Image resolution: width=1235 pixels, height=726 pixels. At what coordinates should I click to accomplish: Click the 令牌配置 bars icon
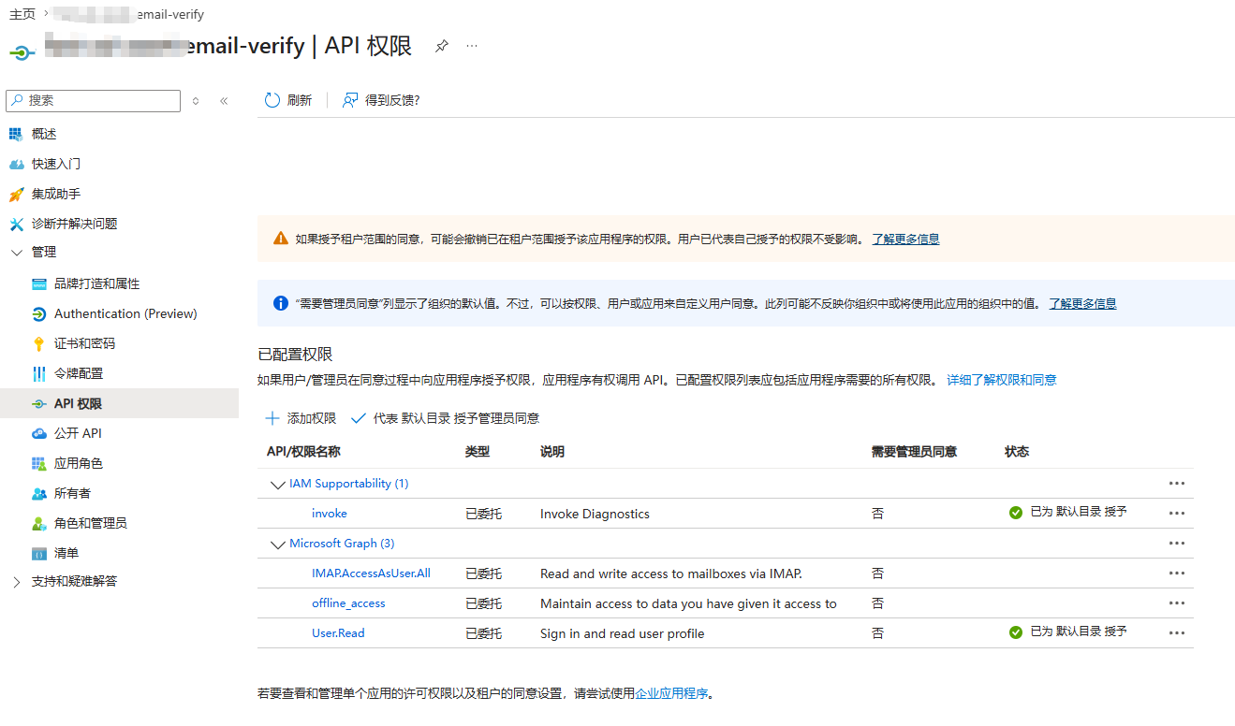point(38,373)
